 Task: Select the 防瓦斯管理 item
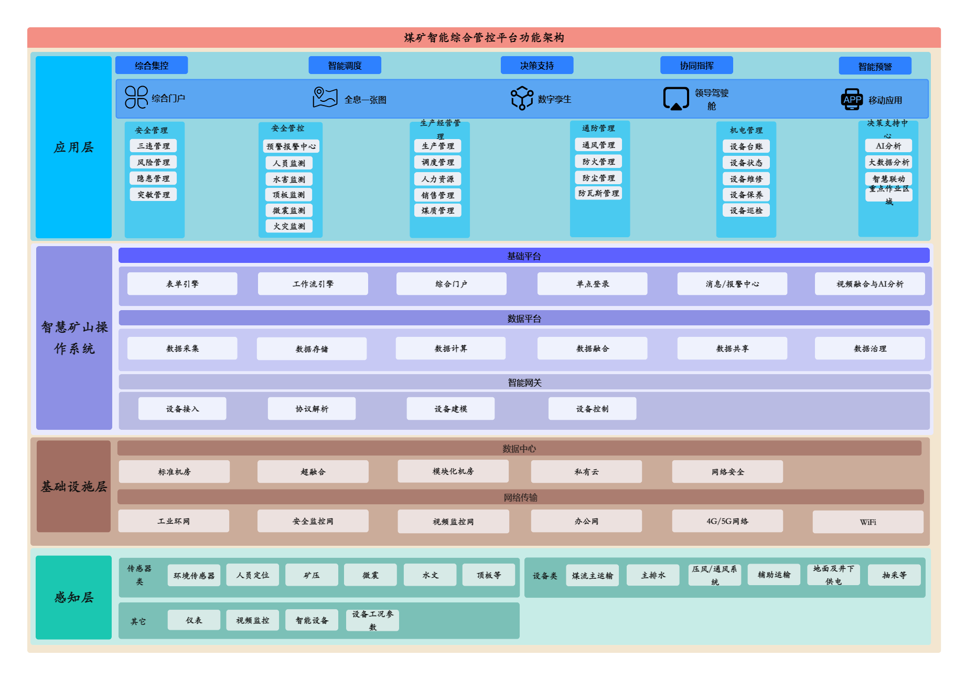(598, 194)
